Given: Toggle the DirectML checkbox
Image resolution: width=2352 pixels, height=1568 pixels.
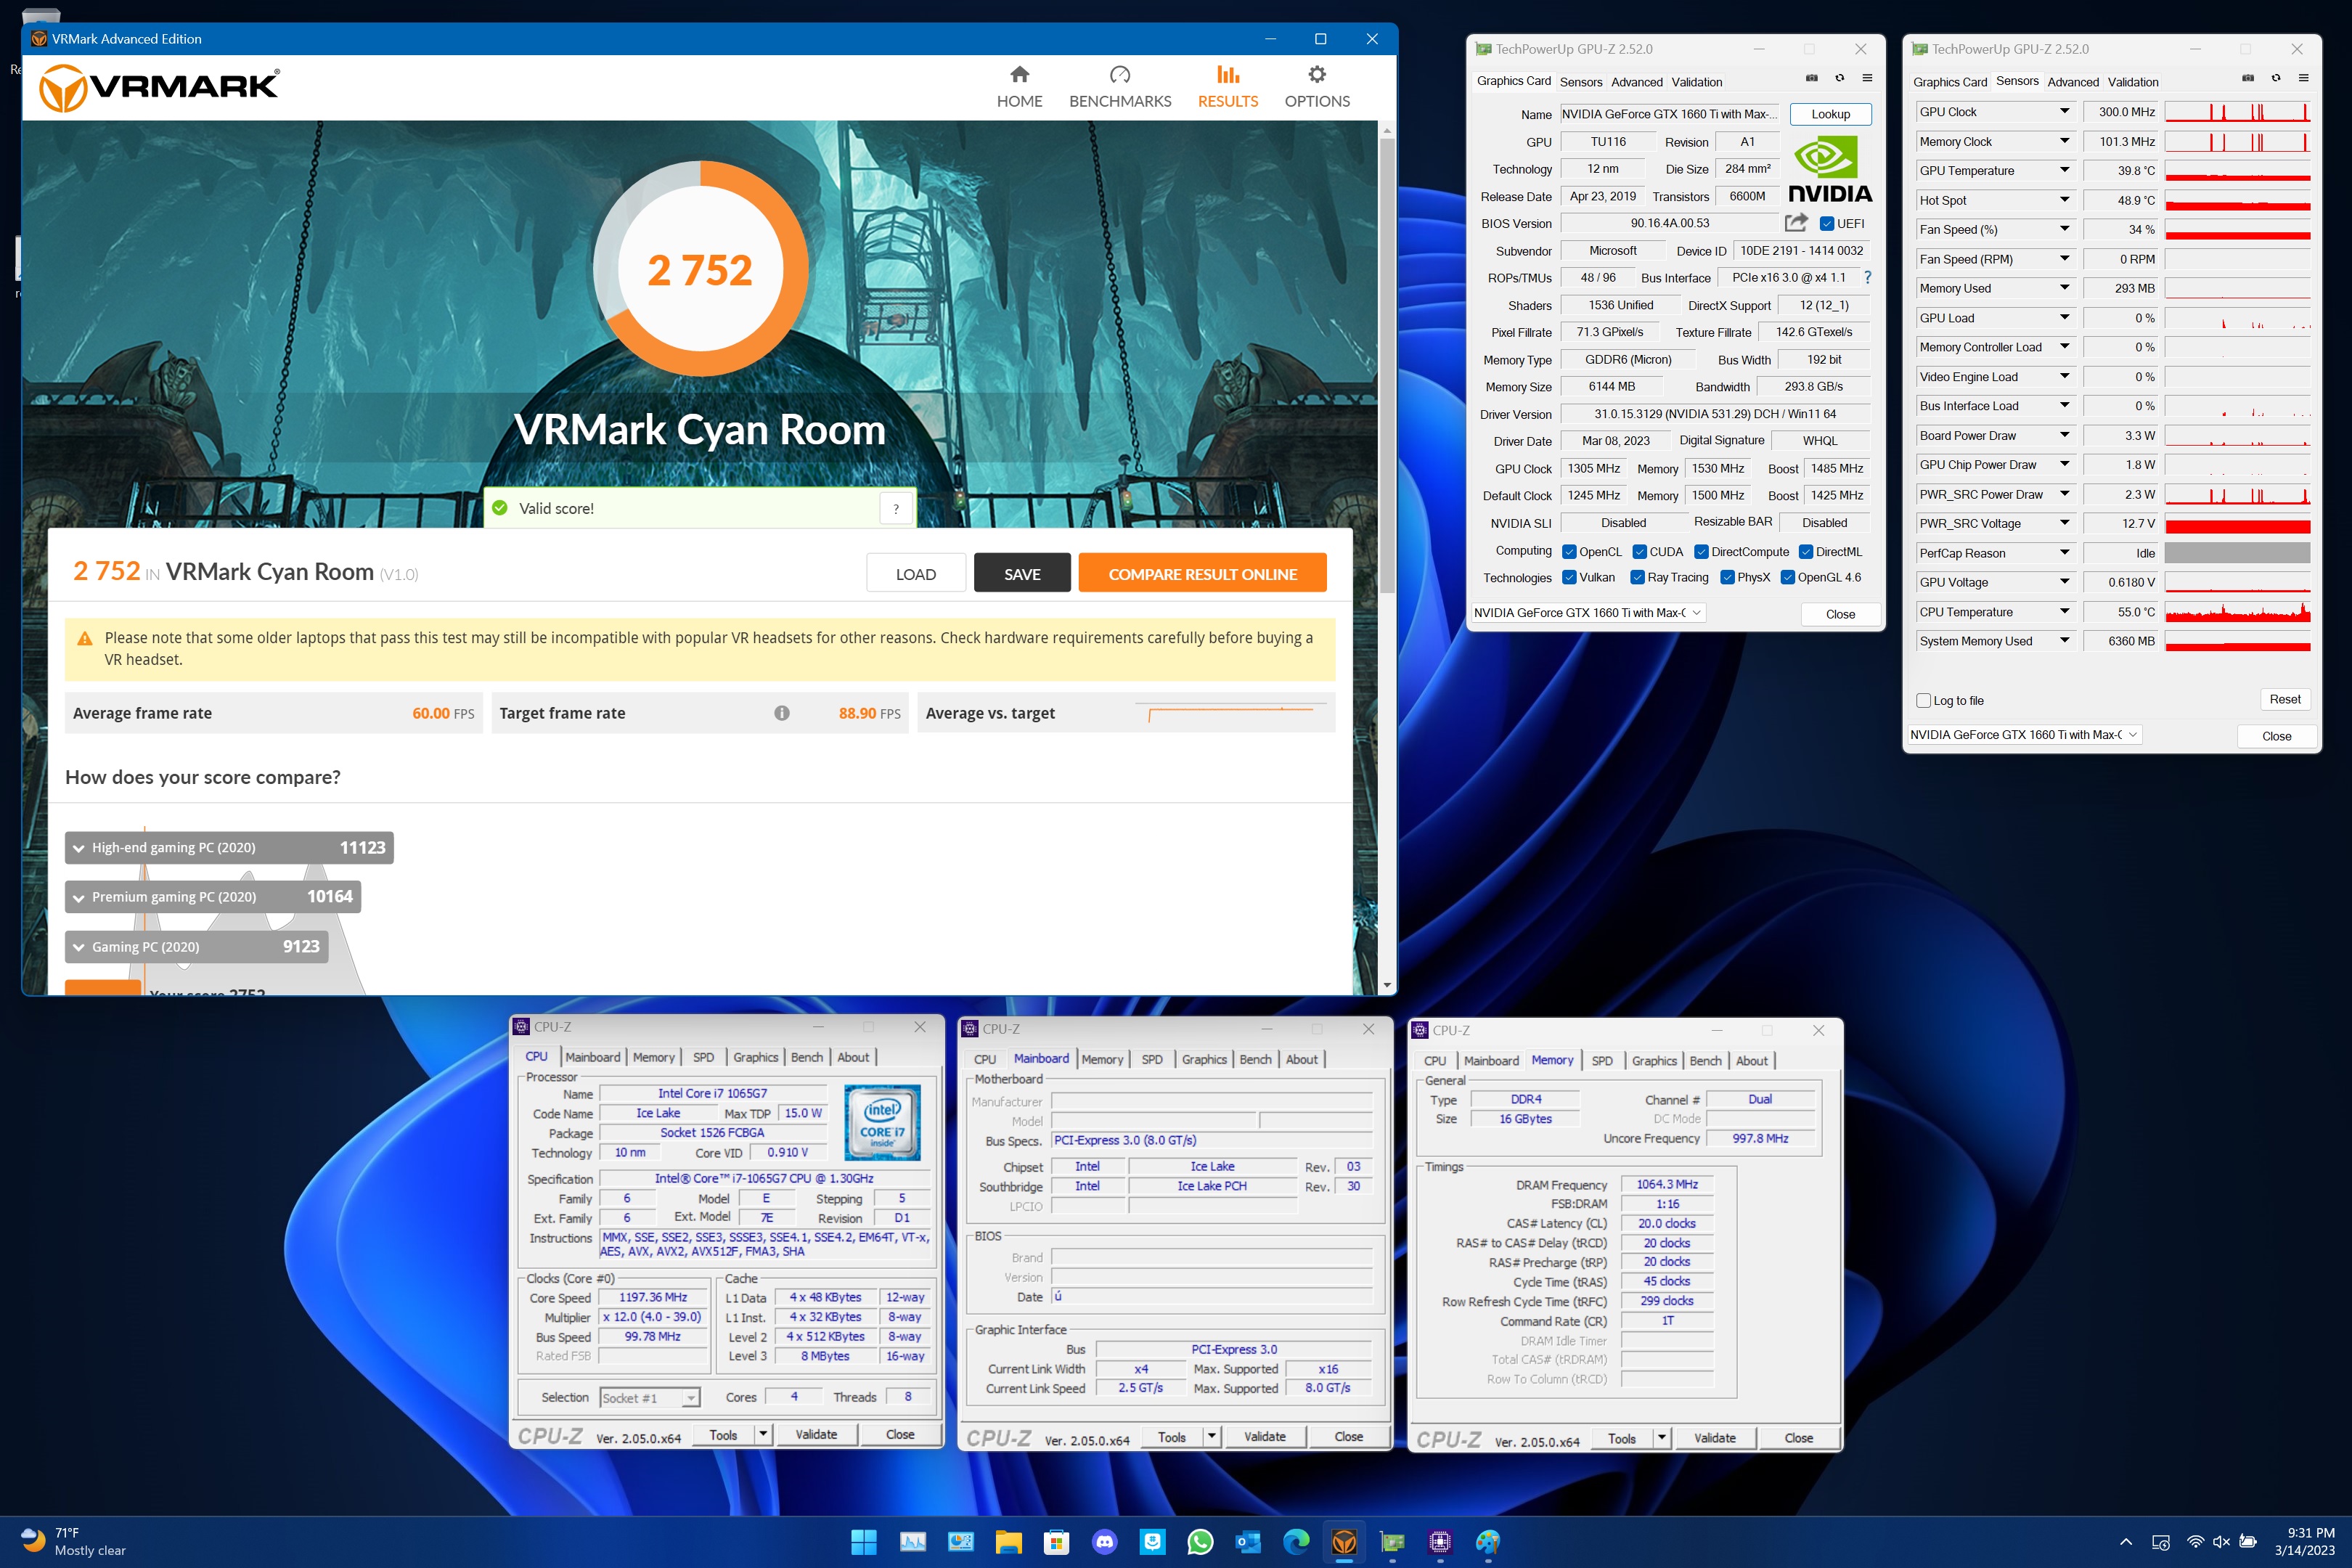Looking at the screenshot, I should click(1806, 552).
